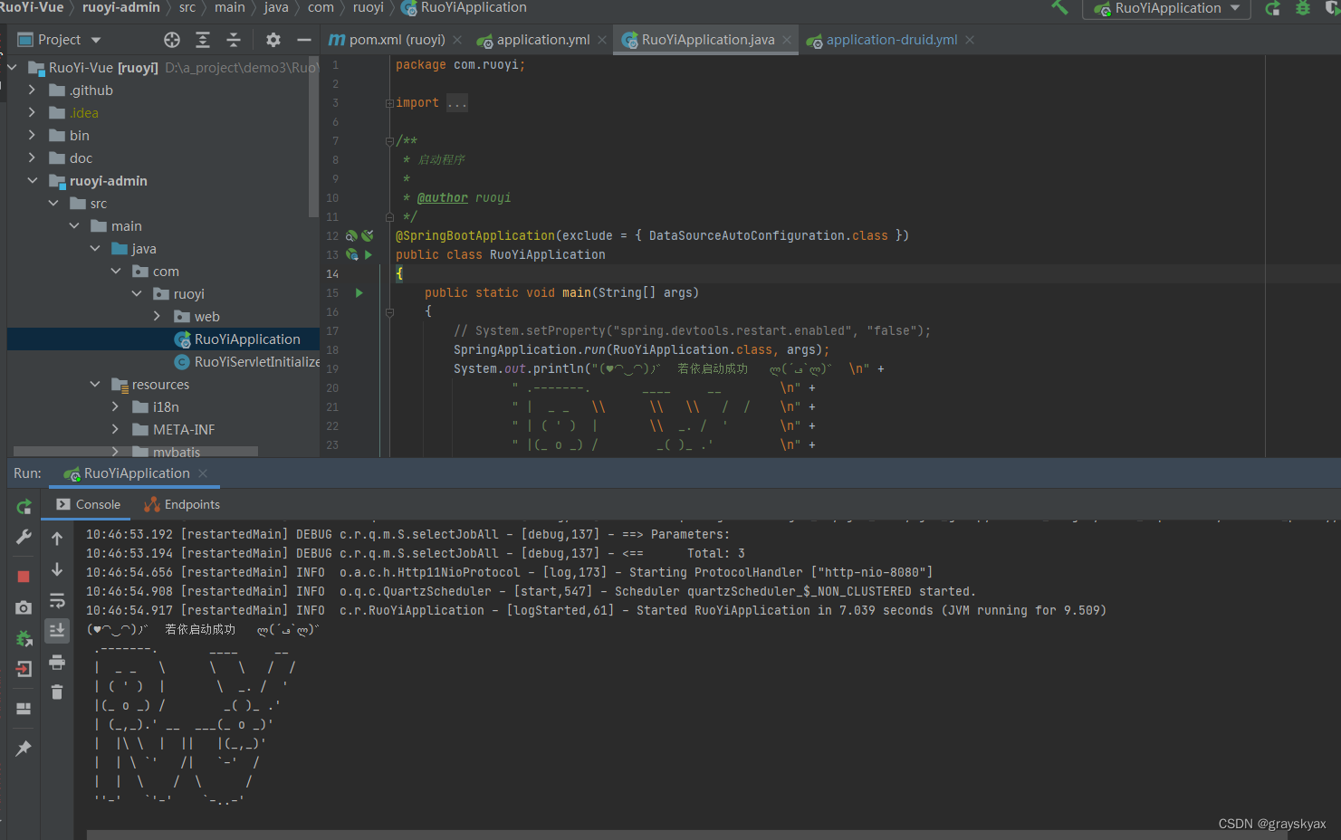Open run configuration wrench settings
The height and width of the screenshot is (840, 1341).
24,538
